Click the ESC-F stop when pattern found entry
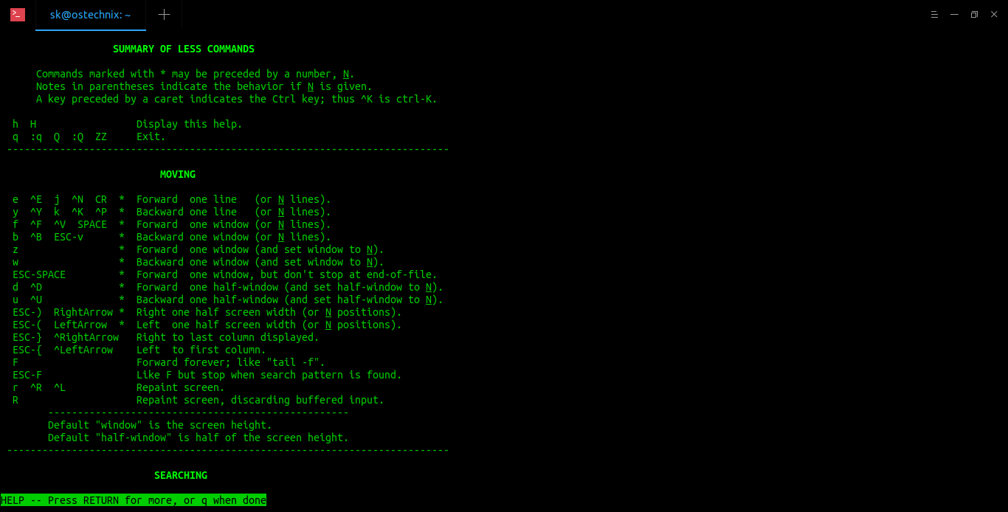 pos(207,374)
